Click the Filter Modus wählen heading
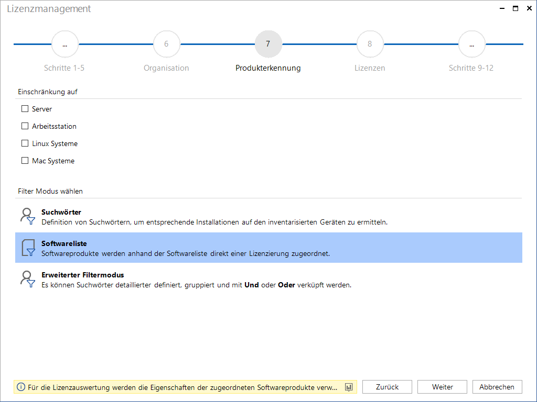The image size is (537, 402). (50, 191)
